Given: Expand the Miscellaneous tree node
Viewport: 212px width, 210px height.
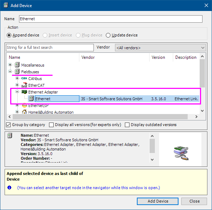Looking at the screenshot, I should 10,64.
